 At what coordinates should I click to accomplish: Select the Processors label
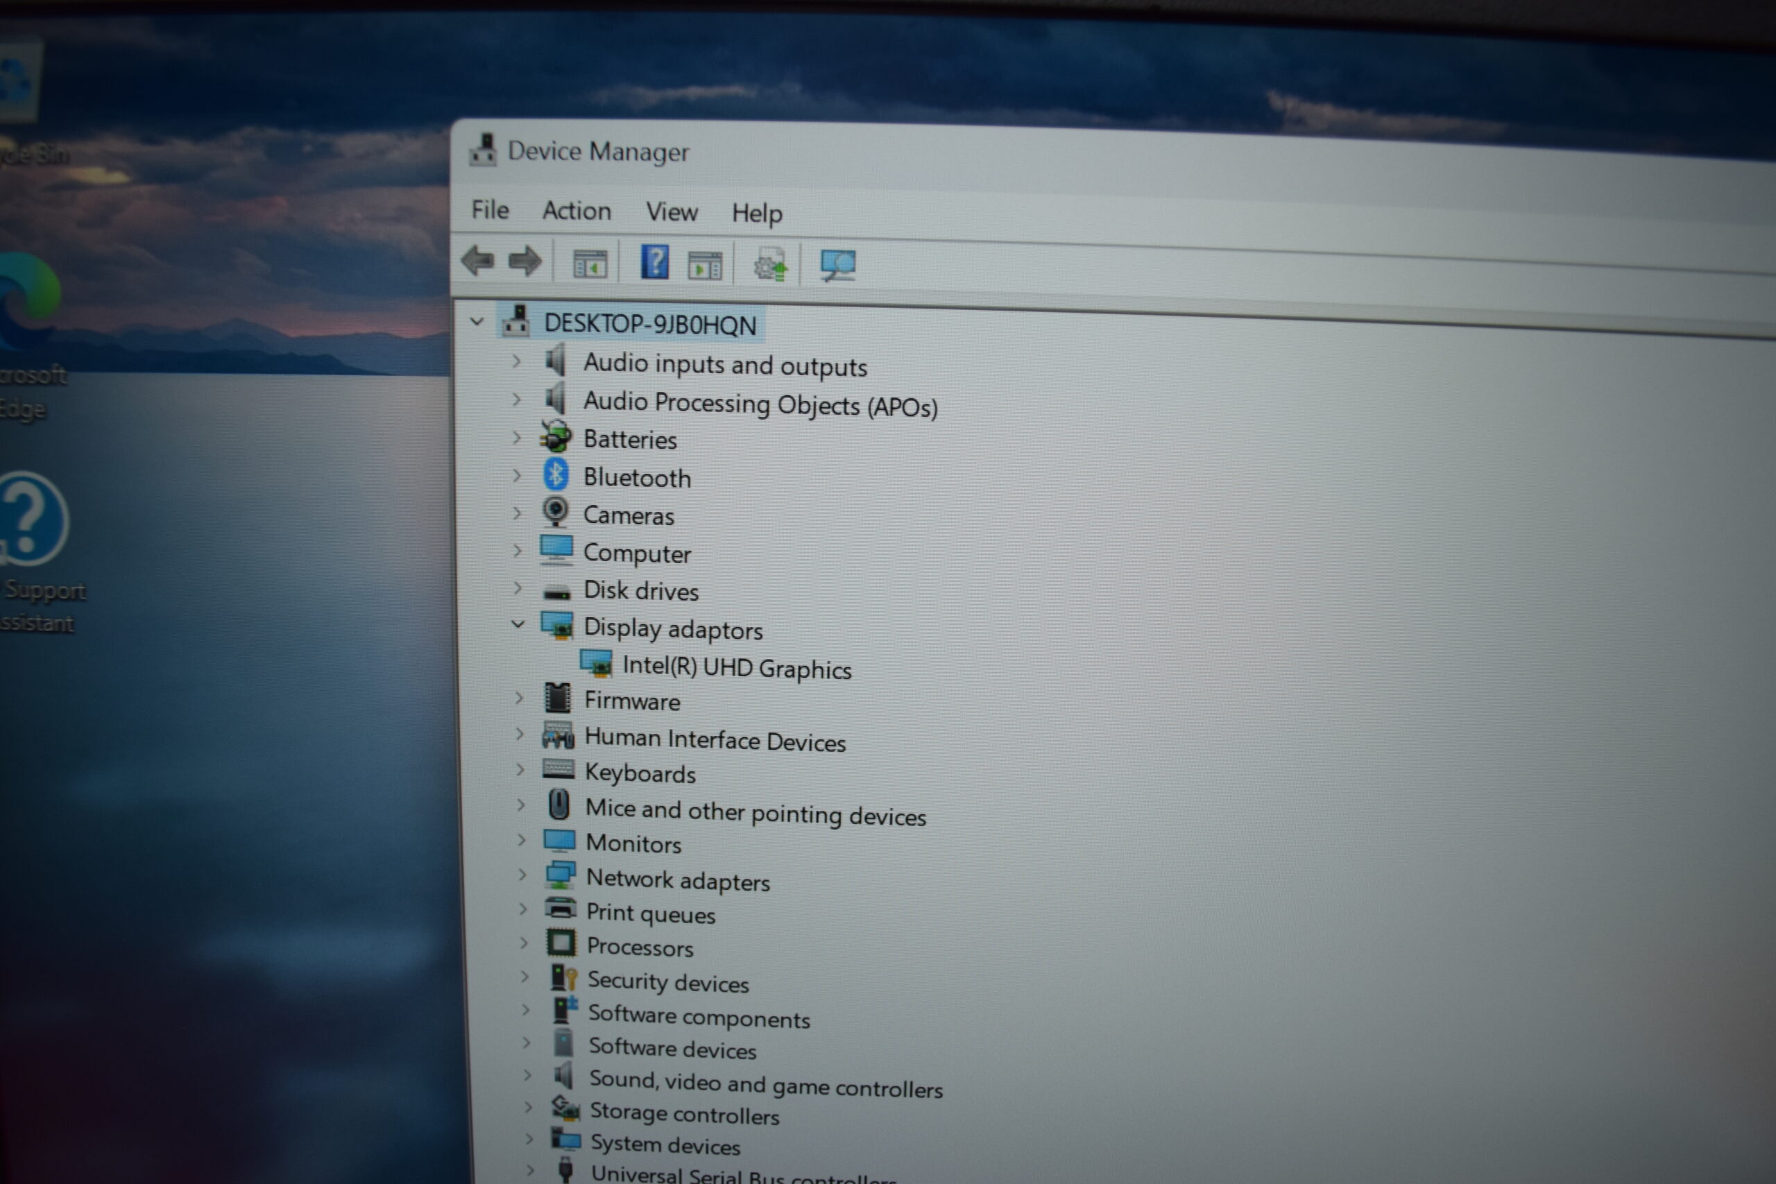coord(640,947)
